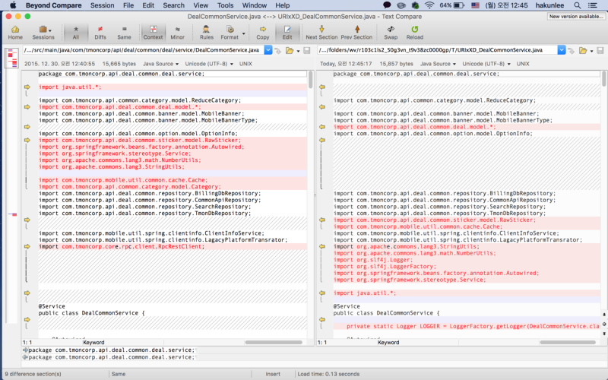The image size is (608, 380).
Task: Open Spotlight search in menu bar
Action: (577, 5)
